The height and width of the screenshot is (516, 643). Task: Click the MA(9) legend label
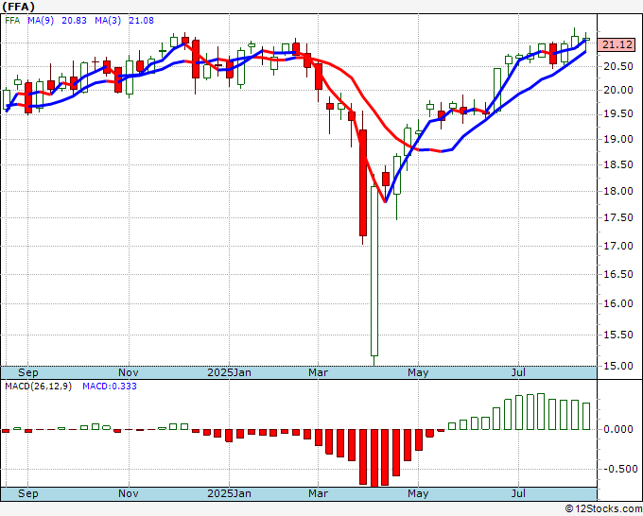click(x=41, y=21)
